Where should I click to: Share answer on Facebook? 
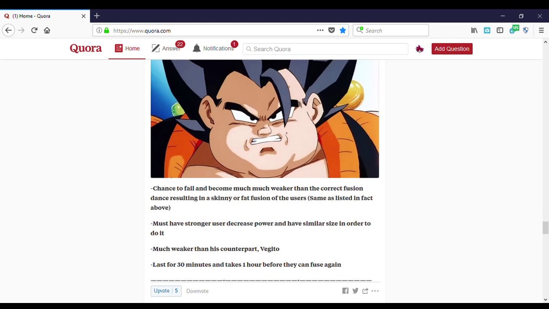pos(345,291)
